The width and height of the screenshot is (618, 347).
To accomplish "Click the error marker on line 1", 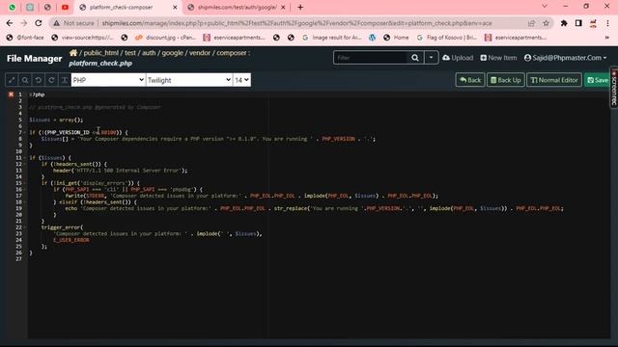I will tap(11, 94).
